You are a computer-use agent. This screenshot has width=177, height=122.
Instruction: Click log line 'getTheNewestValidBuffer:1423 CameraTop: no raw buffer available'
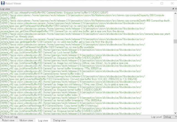[47, 47]
